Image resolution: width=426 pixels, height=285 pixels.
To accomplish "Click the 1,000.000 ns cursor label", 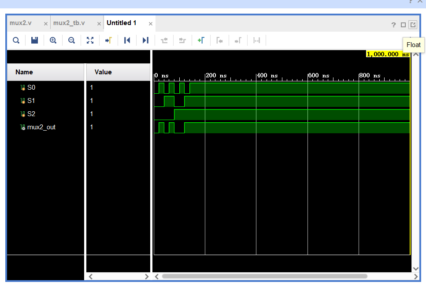I will pos(388,54).
